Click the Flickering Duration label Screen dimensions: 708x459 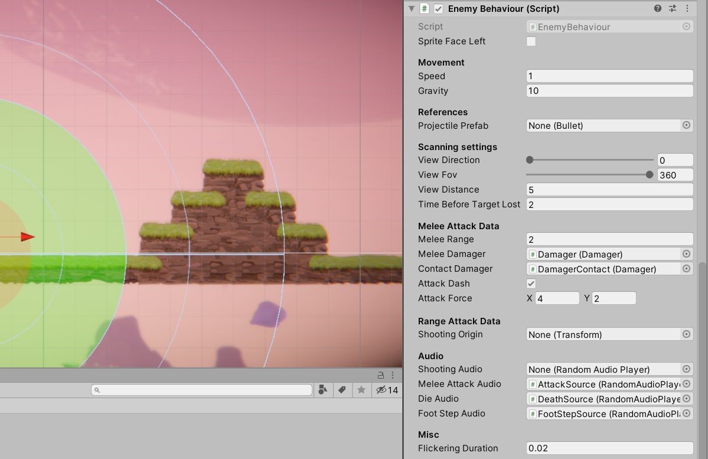pyautogui.click(x=458, y=448)
